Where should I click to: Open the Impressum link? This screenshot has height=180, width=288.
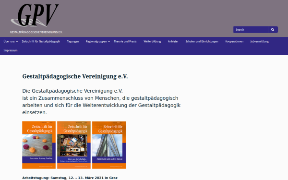point(11,50)
